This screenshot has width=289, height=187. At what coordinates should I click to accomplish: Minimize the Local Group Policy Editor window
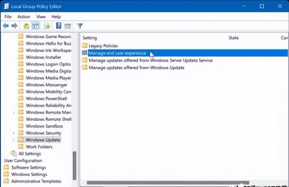tap(244, 6)
